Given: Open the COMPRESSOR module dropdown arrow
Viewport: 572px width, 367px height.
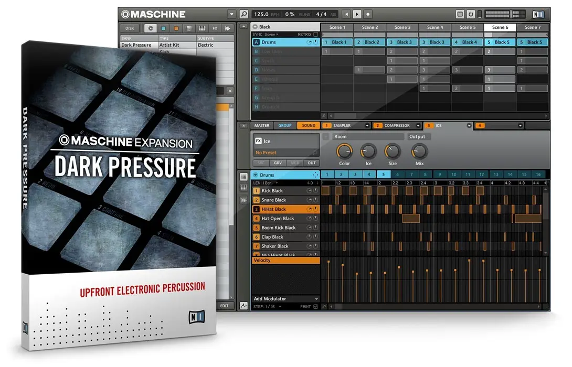Looking at the screenshot, I should point(418,125).
